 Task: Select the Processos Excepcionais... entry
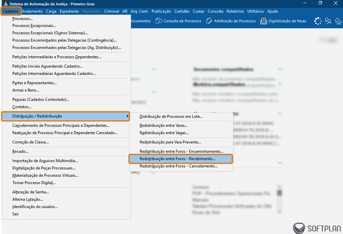click(66, 26)
